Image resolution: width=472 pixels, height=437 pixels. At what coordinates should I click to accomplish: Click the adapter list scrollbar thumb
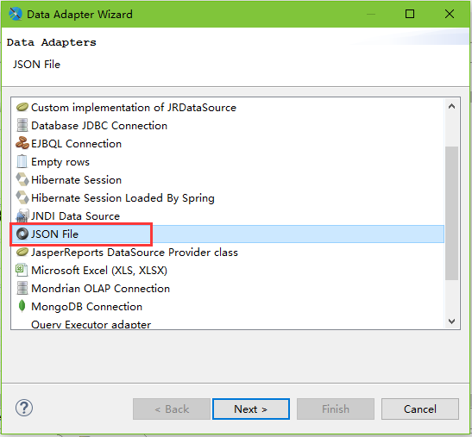pos(451,213)
